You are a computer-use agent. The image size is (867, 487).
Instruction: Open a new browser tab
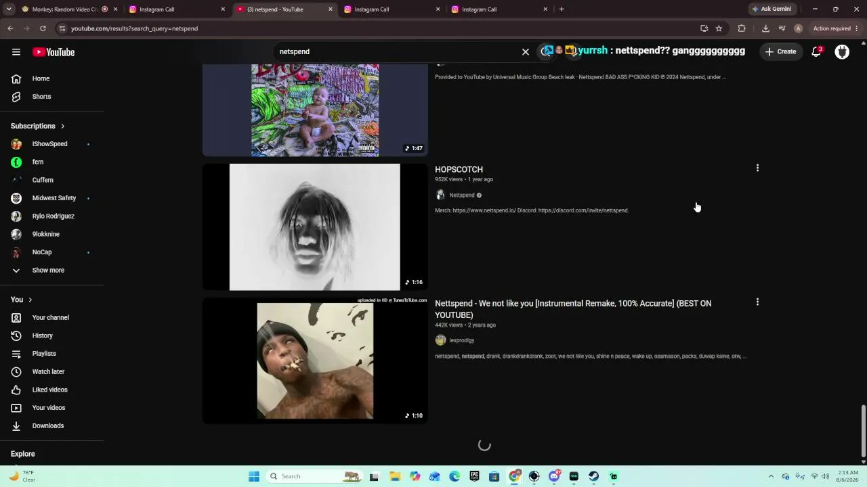[x=562, y=9]
